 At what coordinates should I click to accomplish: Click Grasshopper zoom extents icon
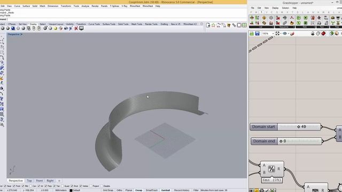pyautogui.click(x=277, y=34)
